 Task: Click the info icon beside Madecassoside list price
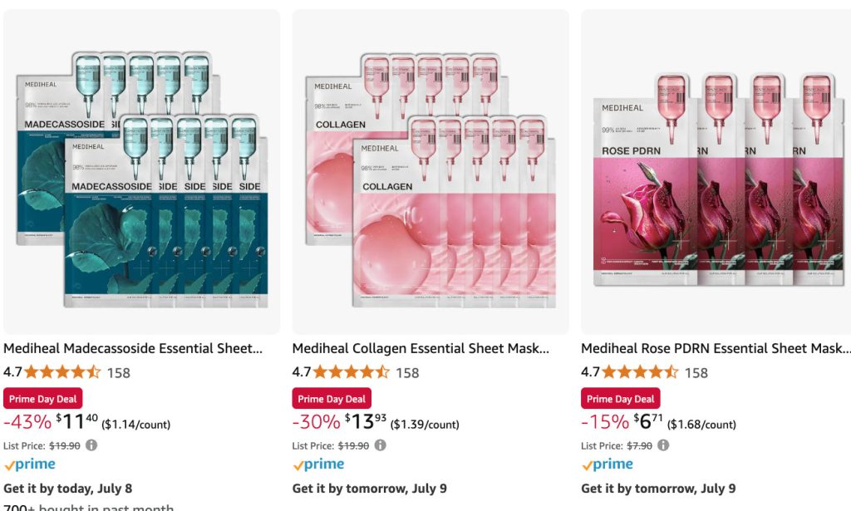coord(92,445)
